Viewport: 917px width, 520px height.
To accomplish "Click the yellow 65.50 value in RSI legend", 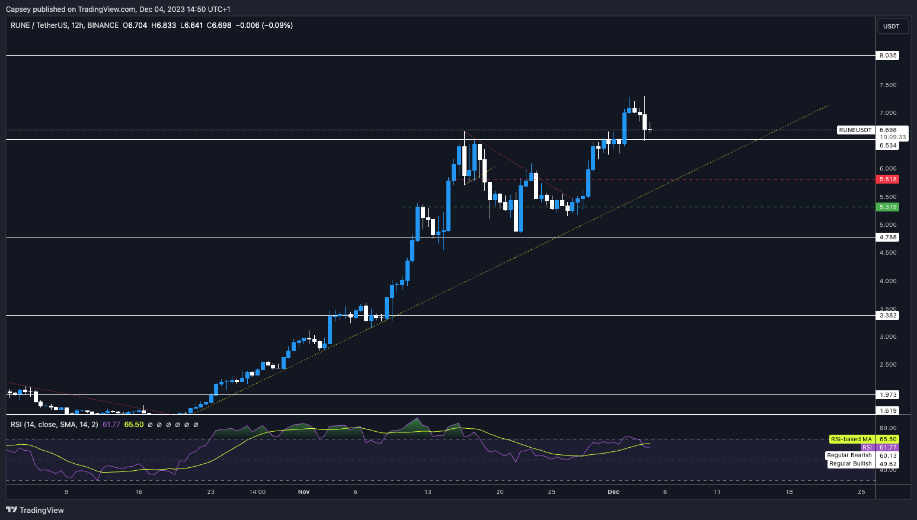I will pos(134,425).
